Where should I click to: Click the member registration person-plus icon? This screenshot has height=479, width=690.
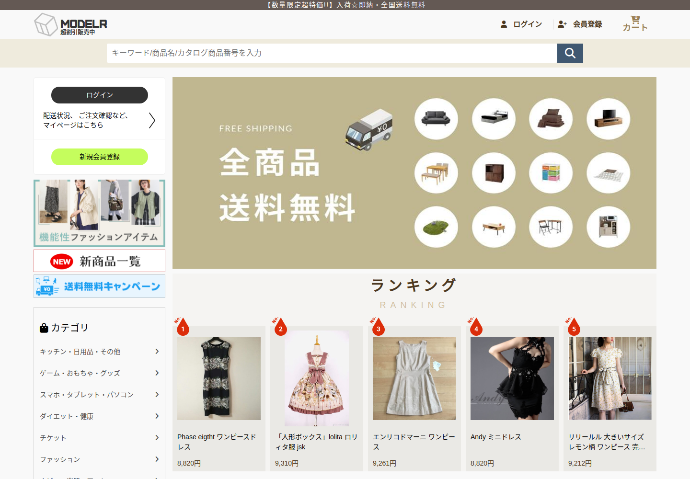562,24
